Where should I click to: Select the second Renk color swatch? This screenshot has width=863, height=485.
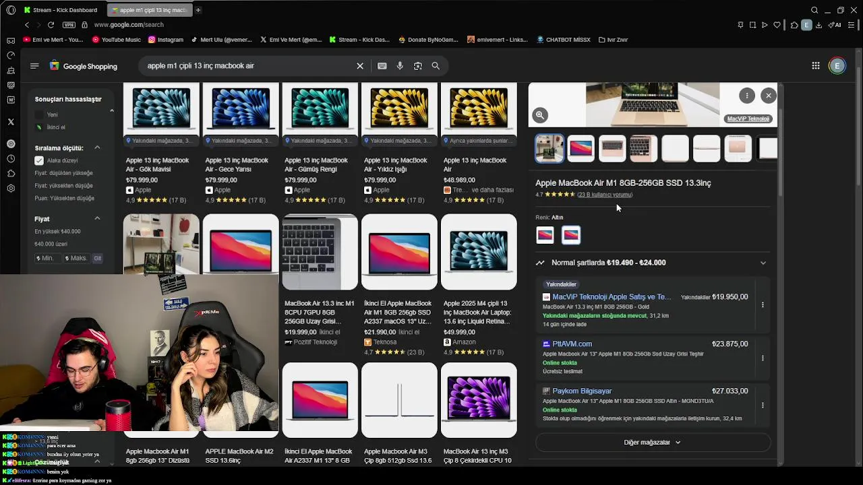[x=571, y=235]
